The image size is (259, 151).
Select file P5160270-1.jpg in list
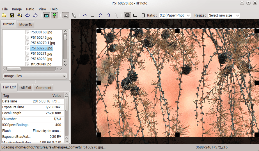coord(43,43)
